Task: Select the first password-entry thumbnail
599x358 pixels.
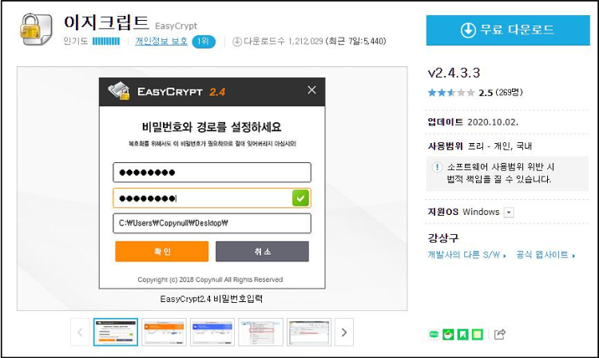Action: [116, 332]
